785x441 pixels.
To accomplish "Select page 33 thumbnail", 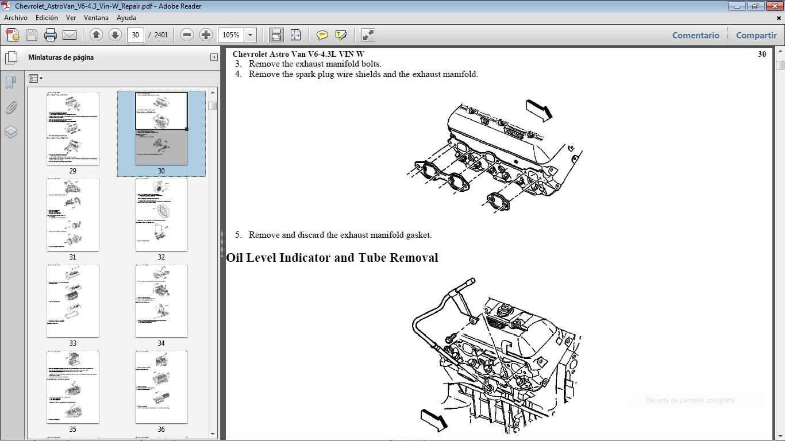I will [x=72, y=301].
